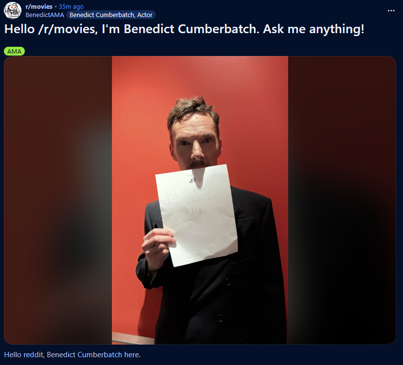
Task: Click the left blurred image background
Action: pyautogui.click(x=58, y=200)
